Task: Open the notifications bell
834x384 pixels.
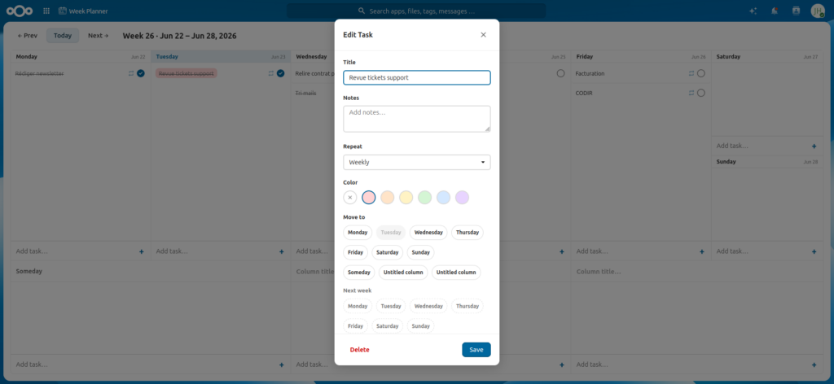Action: coord(775,11)
